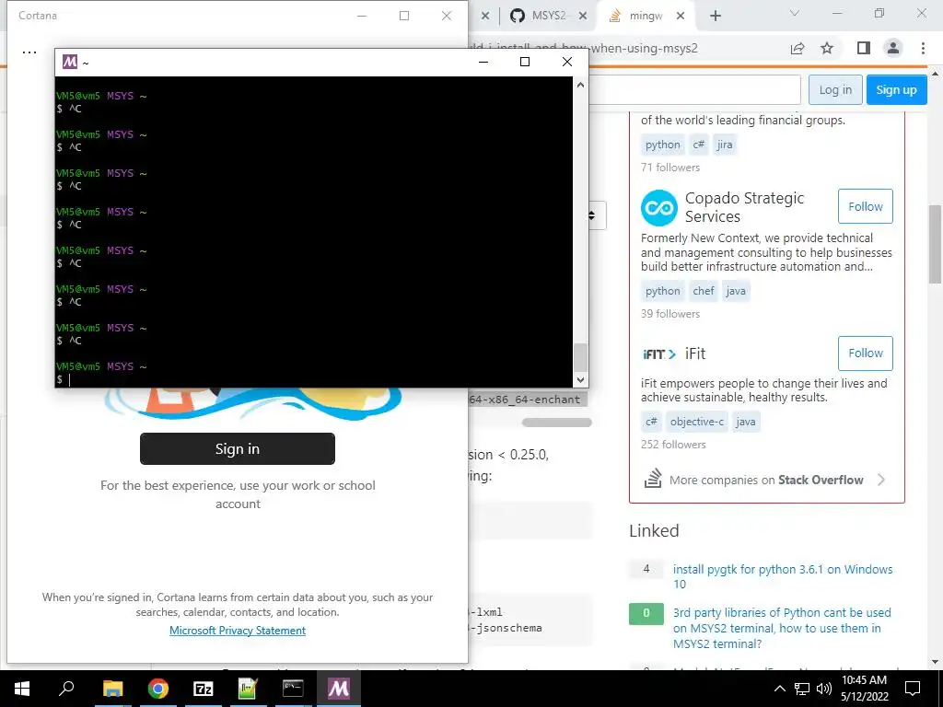Select the objective-c tag

tap(697, 422)
